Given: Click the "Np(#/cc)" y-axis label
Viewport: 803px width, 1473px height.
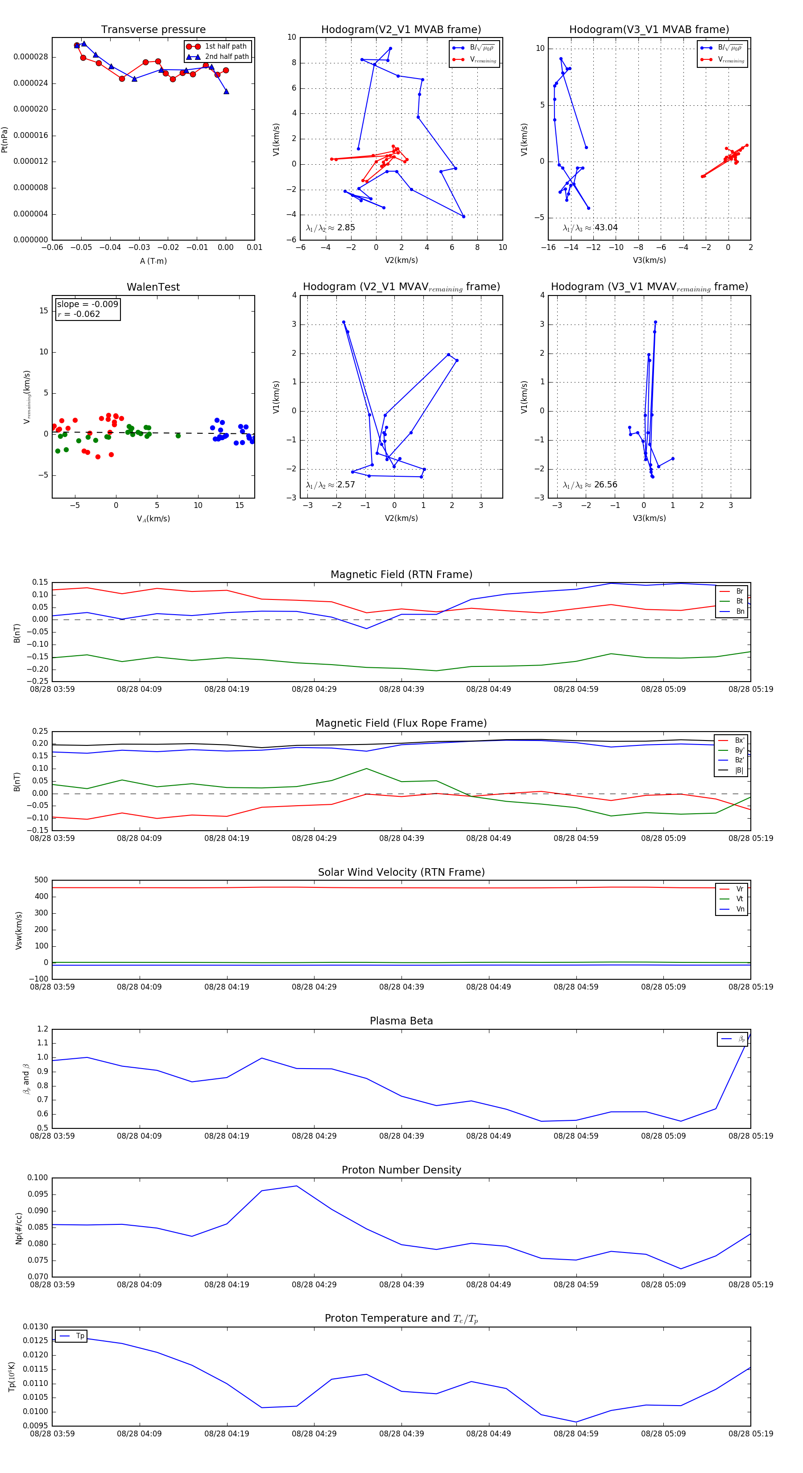Looking at the screenshot, I should 18,1227.
